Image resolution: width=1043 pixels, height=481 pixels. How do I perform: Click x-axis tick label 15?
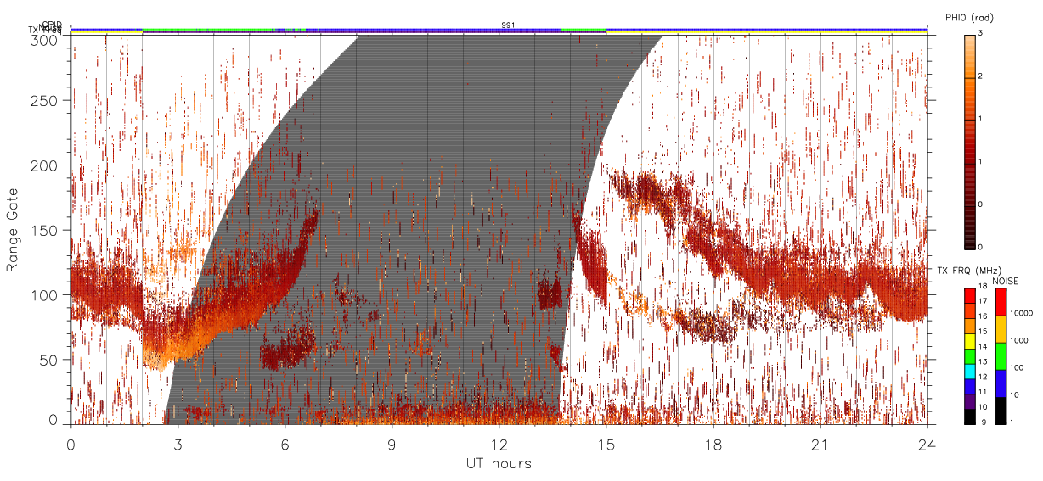click(606, 444)
